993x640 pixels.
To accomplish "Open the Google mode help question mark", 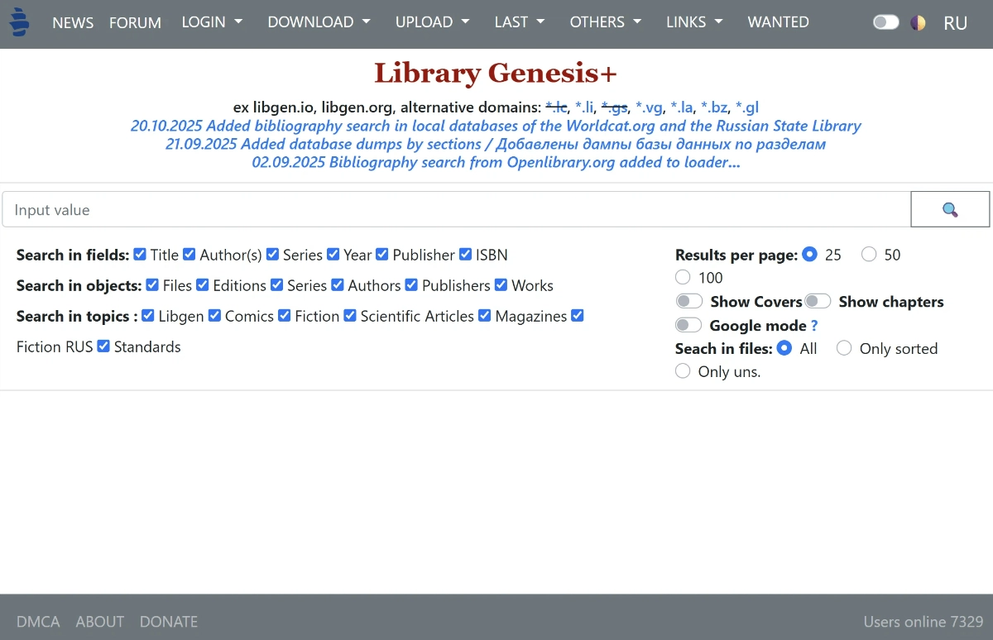I will tap(814, 326).
